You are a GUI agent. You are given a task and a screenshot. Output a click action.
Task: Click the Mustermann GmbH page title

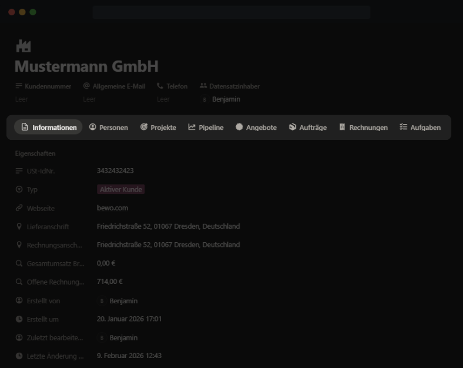tap(86, 66)
